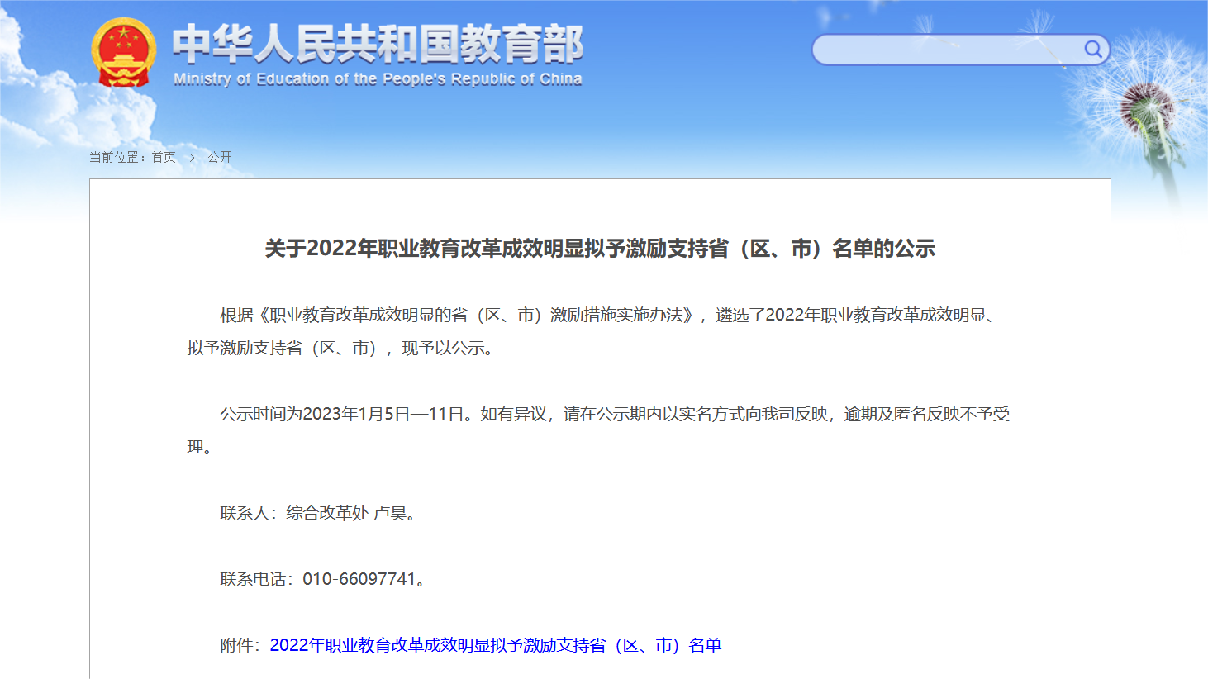
Task: Click the search magnifier icon
Action: pyautogui.click(x=1092, y=49)
